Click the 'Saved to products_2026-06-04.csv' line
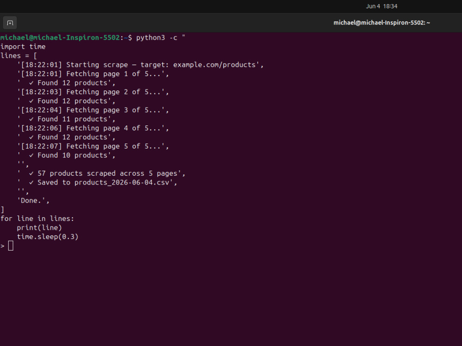462x346 pixels. [x=97, y=182]
